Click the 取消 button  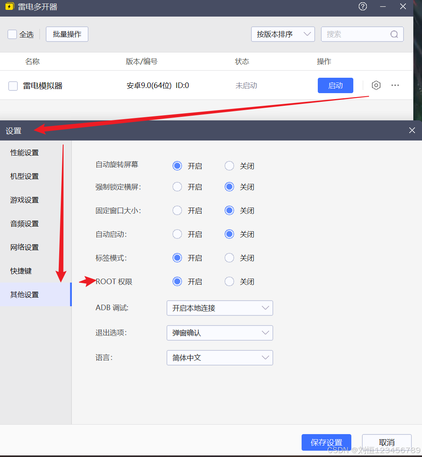(387, 442)
